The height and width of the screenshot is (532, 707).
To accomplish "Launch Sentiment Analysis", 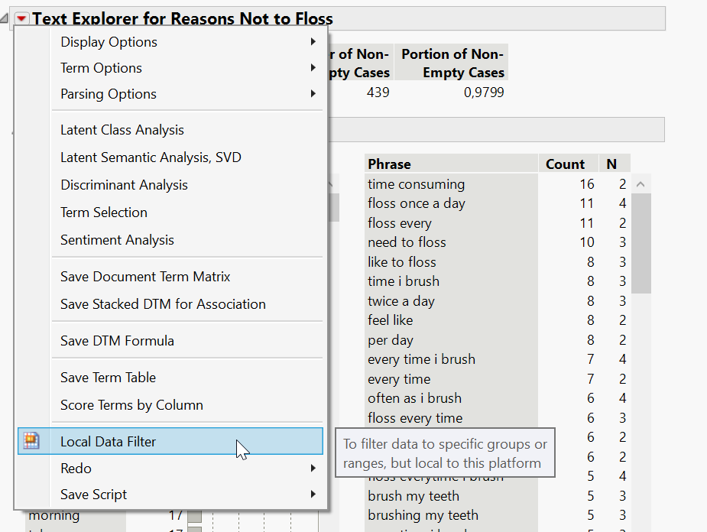I will [x=117, y=240].
